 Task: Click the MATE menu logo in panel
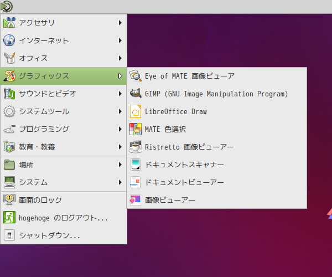(x=7, y=6)
